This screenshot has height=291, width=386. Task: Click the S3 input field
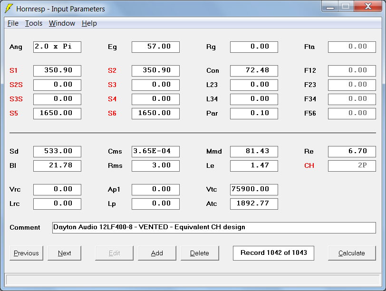click(155, 85)
